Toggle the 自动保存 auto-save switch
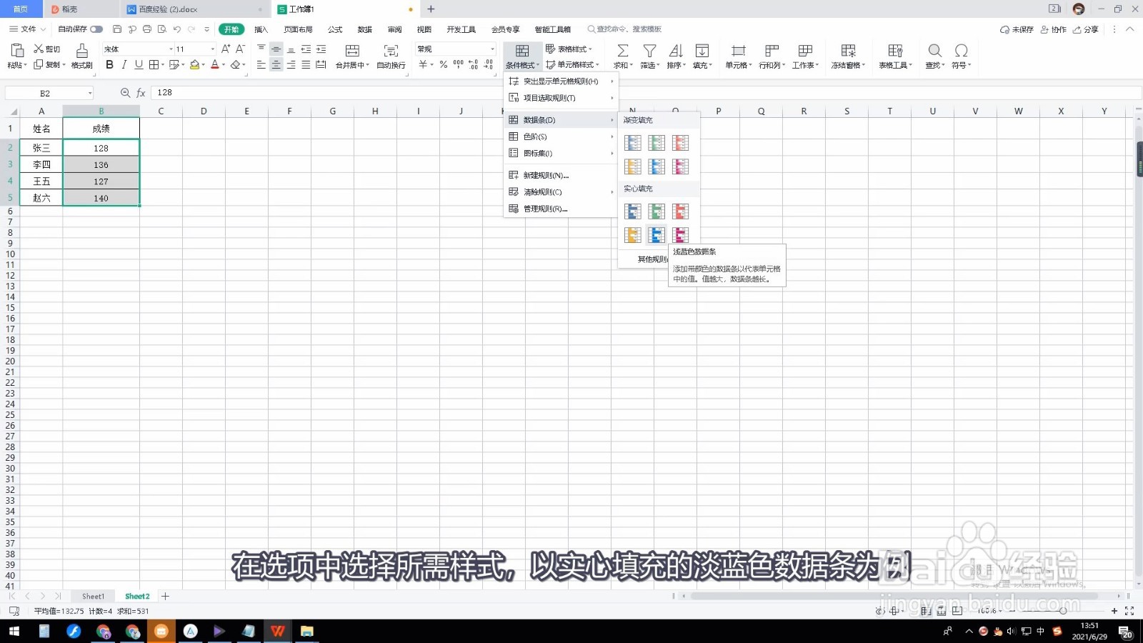The width and height of the screenshot is (1143, 643). [x=96, y=29]
